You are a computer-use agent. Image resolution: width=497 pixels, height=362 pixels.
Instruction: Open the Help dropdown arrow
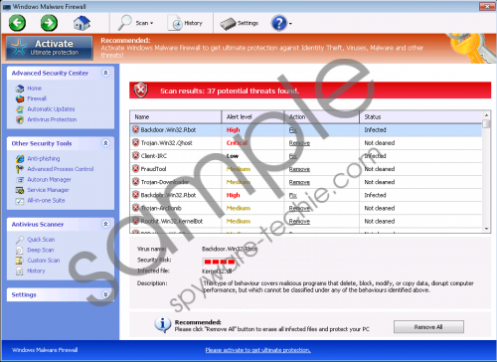pyautogui.click(x=290, y=24)
